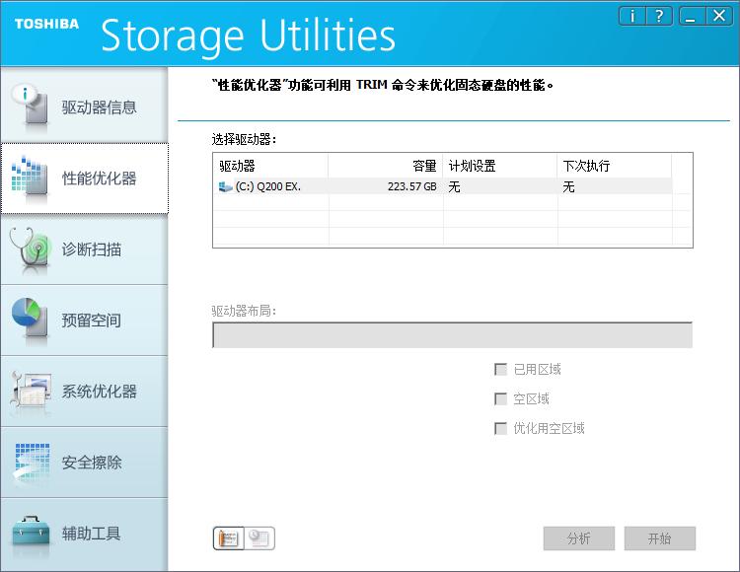The width and height of the screenshot is (740, 572).
Task: Toggle the 已用区域 checkbox
Action: (500, 370)
